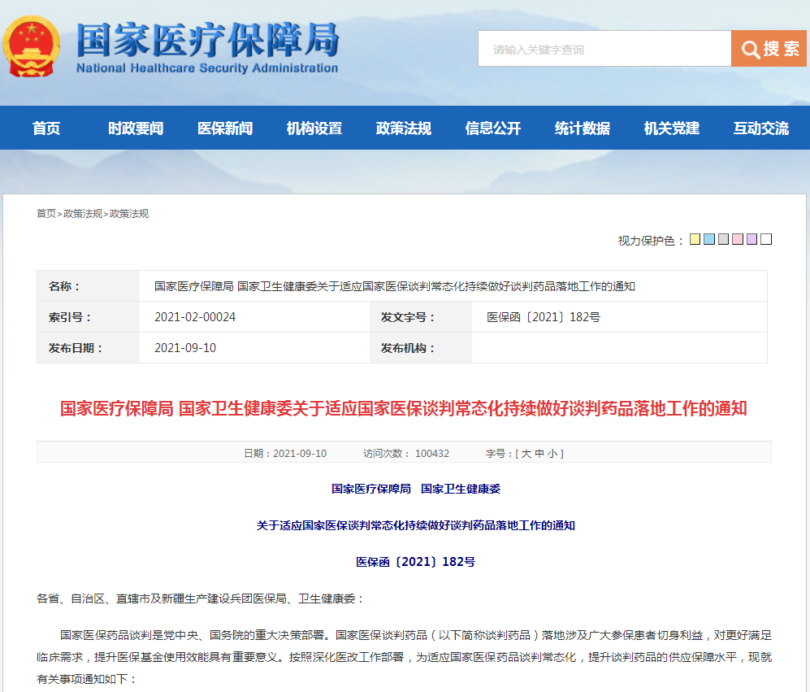Set font size to 大

tap(526, 454)
